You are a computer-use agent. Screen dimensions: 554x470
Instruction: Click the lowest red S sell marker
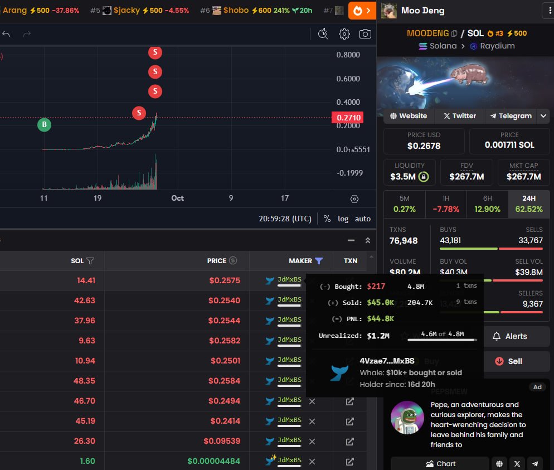point(139,113)
